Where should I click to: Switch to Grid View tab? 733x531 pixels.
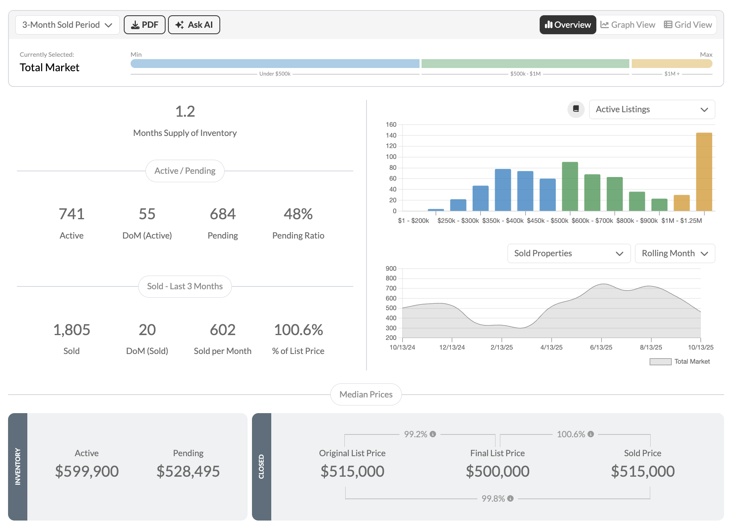688,25
